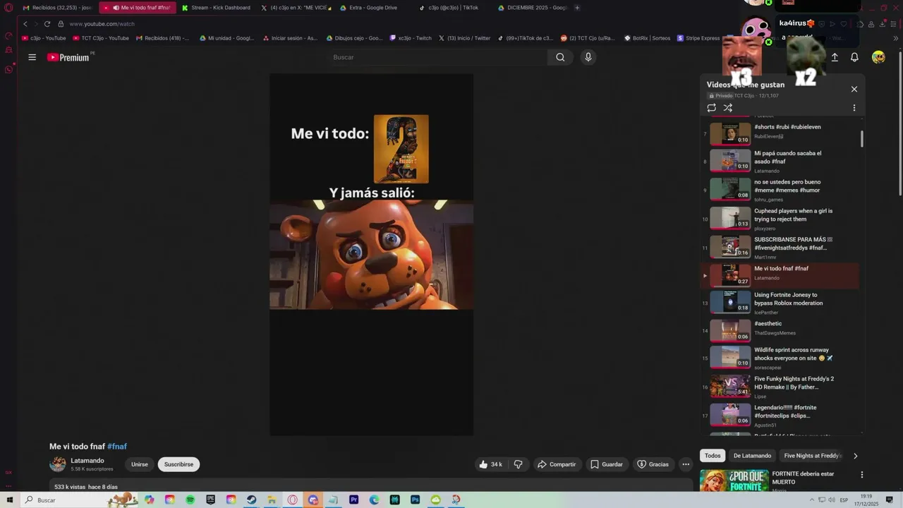
Task: Select the De Latamando filter chip
Action: 752,456
